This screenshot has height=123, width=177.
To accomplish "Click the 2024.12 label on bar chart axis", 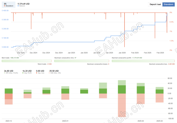I will [x=9, y=121].
